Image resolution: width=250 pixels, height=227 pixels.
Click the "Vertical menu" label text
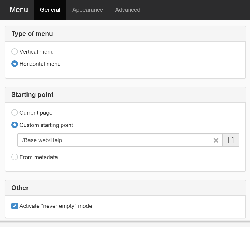point(36,52)
